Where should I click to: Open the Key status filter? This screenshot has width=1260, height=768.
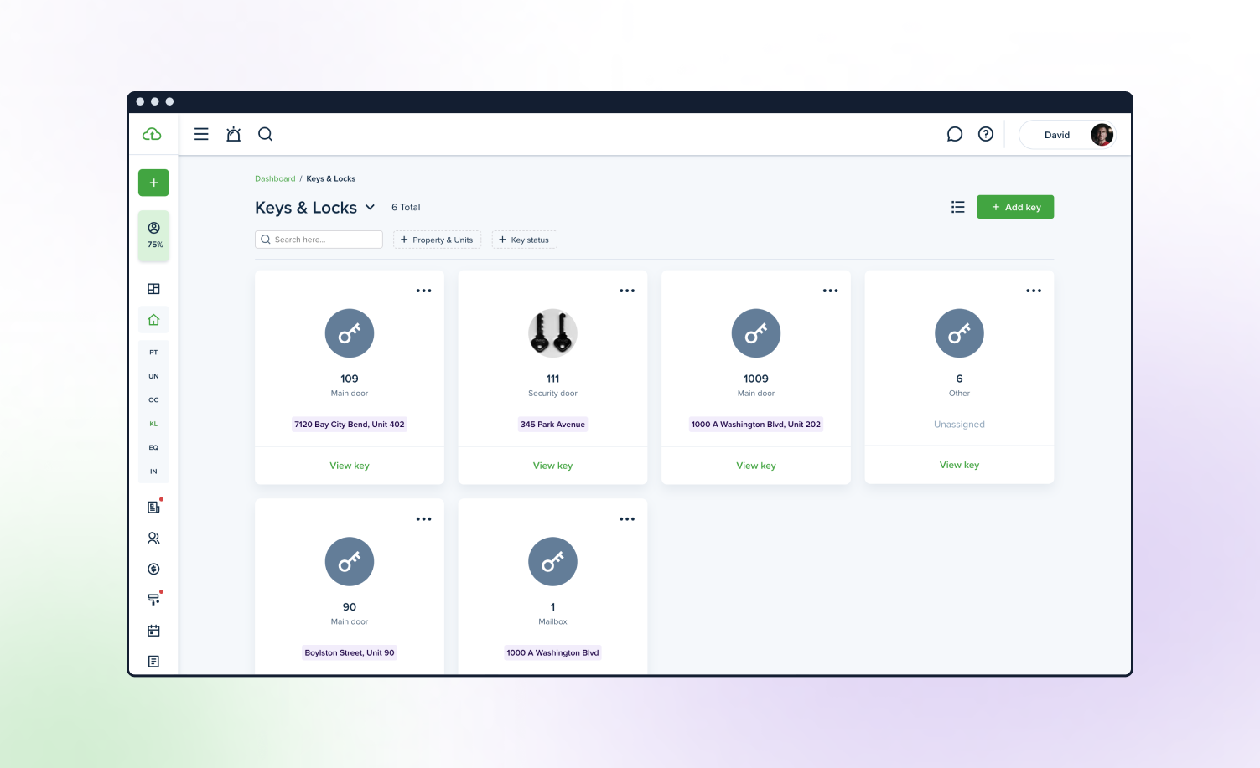(x=524, y=240)
